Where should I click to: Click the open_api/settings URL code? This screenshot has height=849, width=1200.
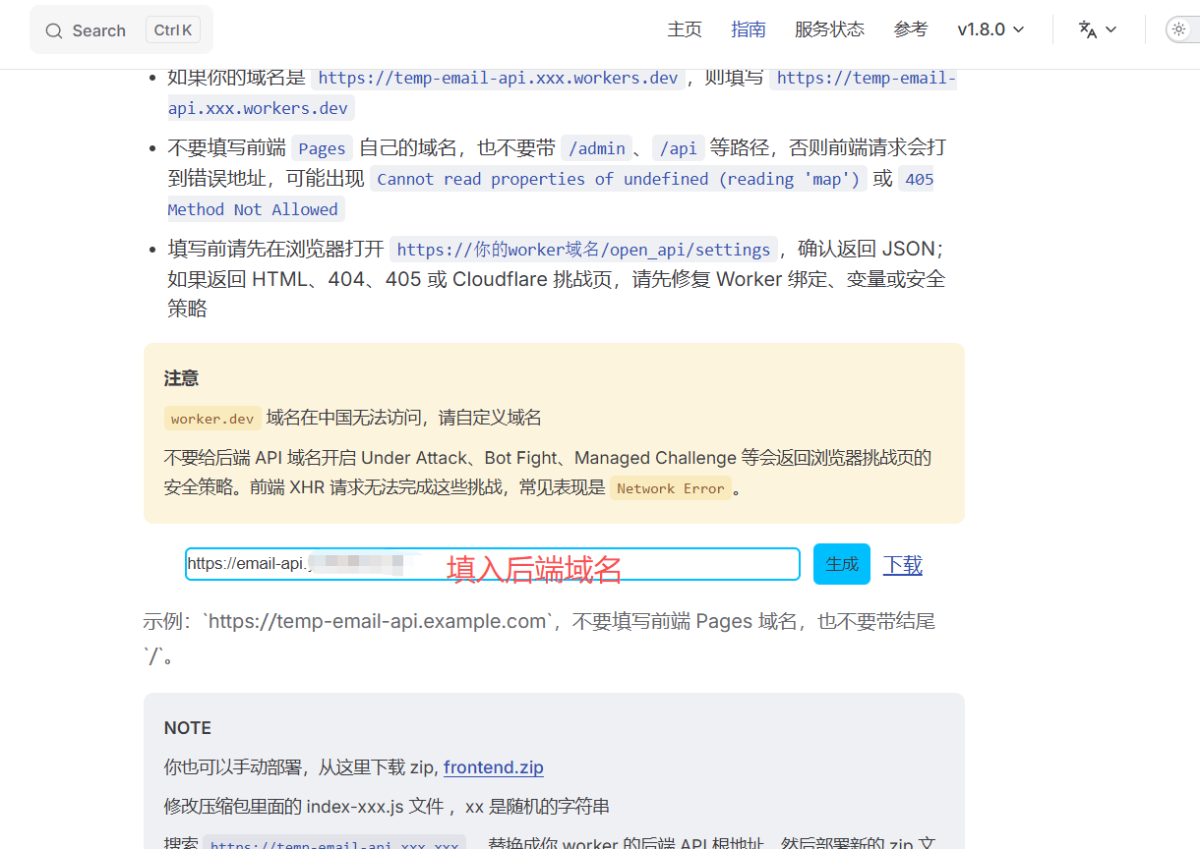[583, 250]
